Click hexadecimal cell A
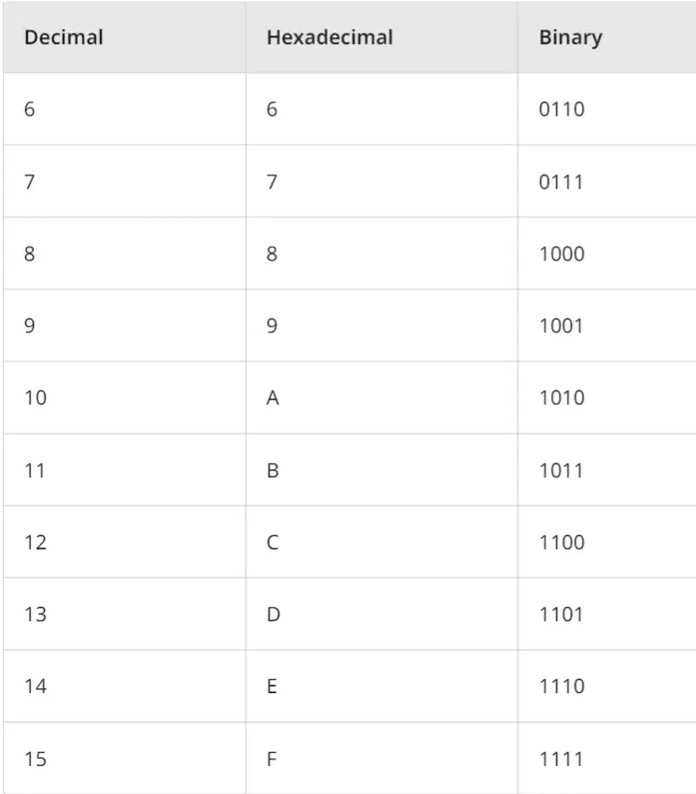Screen dimensions: 696x794 (x=273, y=398)
